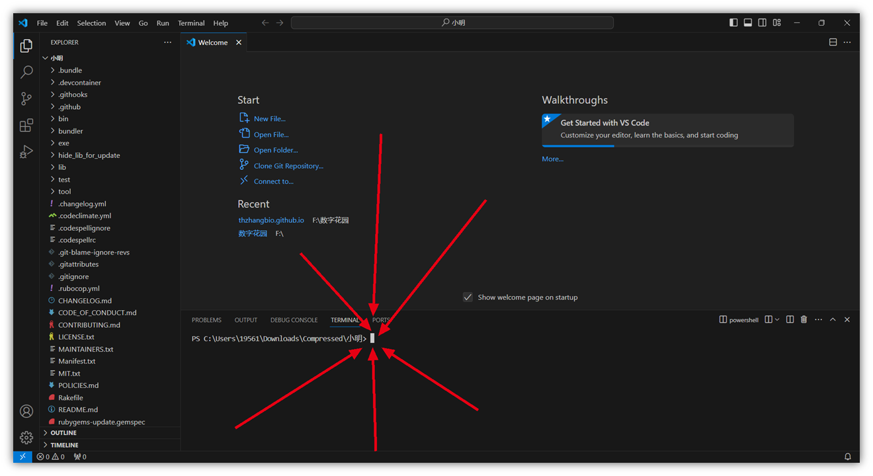Click the ports forwarded status item

point(80,457)
